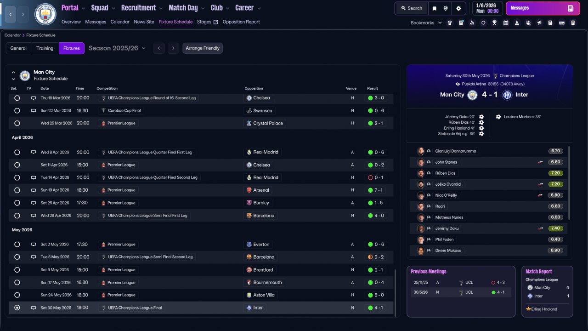Image resolution: width=588 pixels, height=331 pixels.
Task: Switch to the General tab
Action: [18, 48]
